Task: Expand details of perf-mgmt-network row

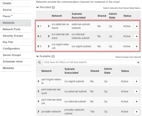Action: click(x=38, y=81)
